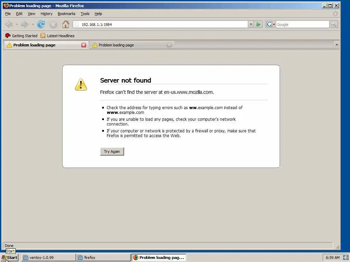Click the Try Again button

tap(112, 151)
